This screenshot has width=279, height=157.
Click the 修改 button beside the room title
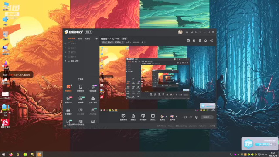coord(124,39)
